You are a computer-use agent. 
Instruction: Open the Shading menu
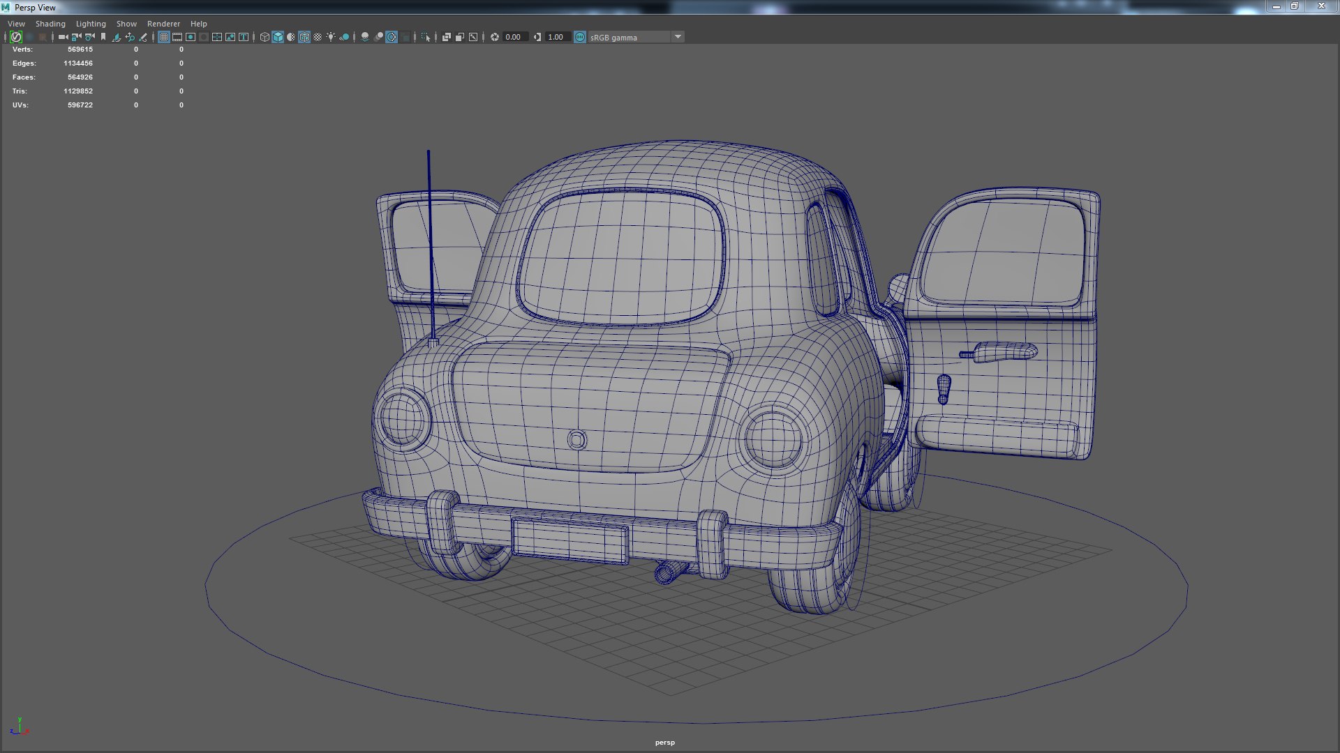[50, 24]
